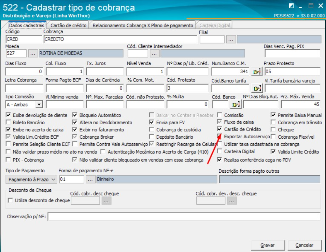Switch to Cartão de crédito tab
This screenshot has height=252, width=326.
(x=69, y=25)
